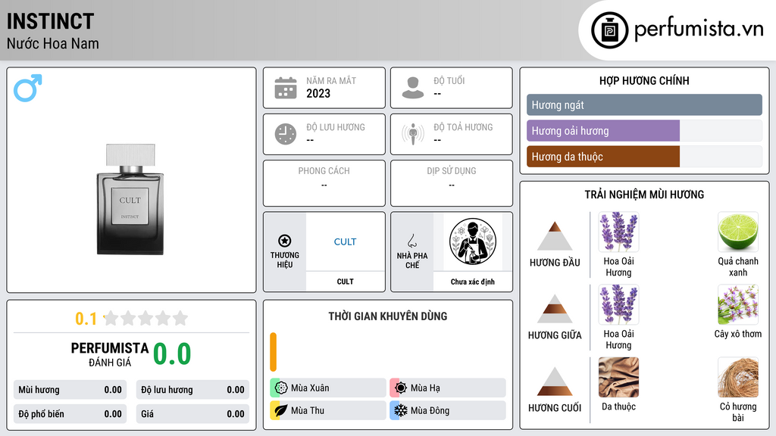Click the Độ lưu hương 0.00 score row
This screenshot has height=436, width=776.
(x=192, y=390)
